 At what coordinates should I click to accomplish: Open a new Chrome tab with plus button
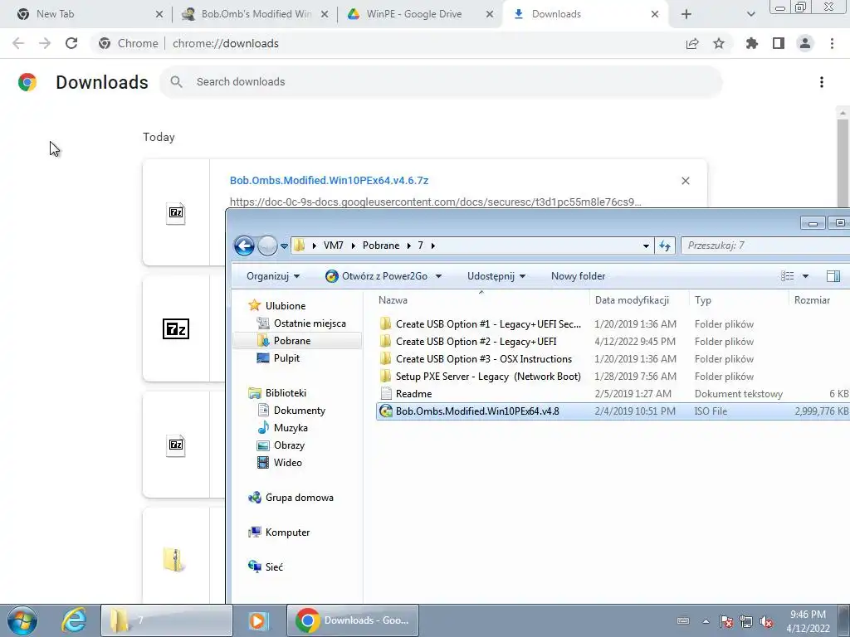686,14
